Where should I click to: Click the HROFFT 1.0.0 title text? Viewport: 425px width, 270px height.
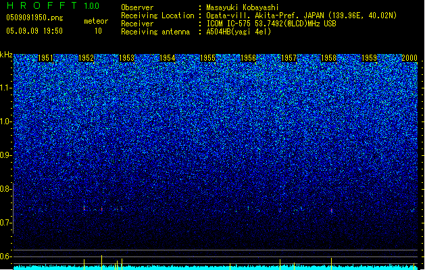click(x=53, y=5)
